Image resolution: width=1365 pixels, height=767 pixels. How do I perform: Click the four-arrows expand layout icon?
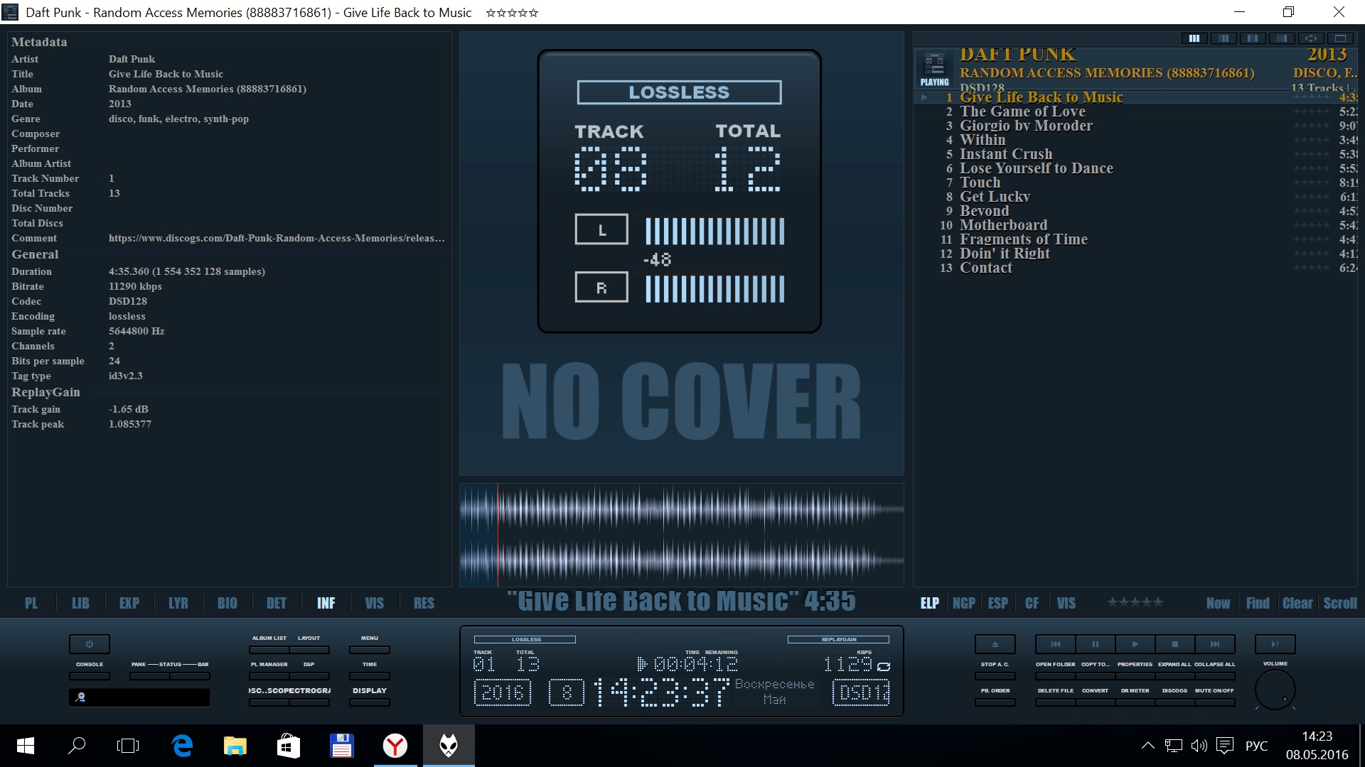tap(1311, 38)
